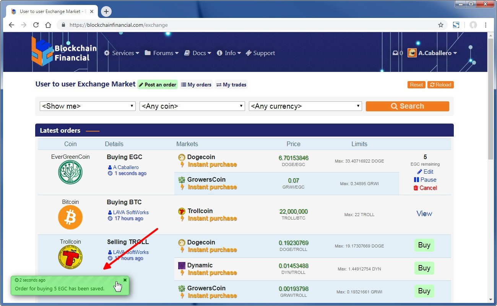Bookmark this page with the star icon

point(440,25)
